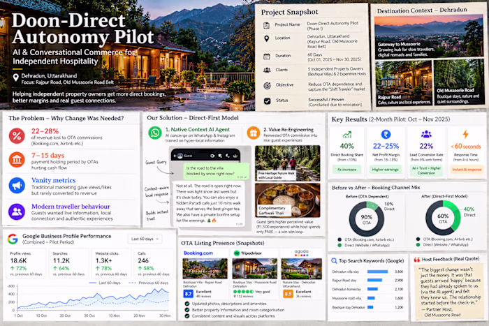Click the Better property information checkmark
489x326 pixels.
click(x=187, y=310)
